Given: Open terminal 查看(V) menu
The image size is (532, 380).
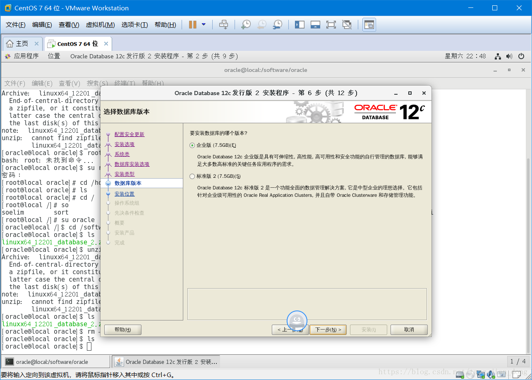Looking at the screenshot, I should (69, 83).
